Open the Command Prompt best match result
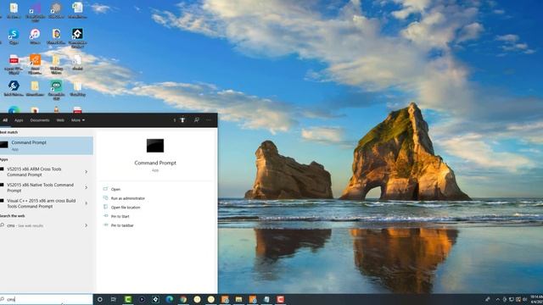This screenshot has height=305, width=543. coord(47,145)
